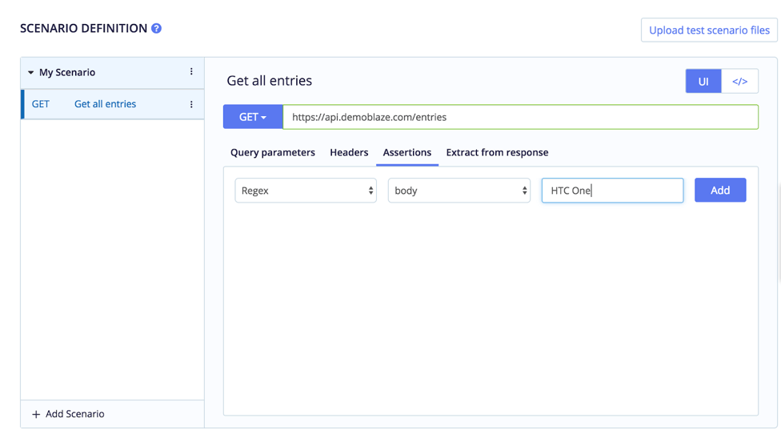Viewport: 781px width, 430px height.
Task: Open the body subject dropdown
Action: click(x=459, y=191)
